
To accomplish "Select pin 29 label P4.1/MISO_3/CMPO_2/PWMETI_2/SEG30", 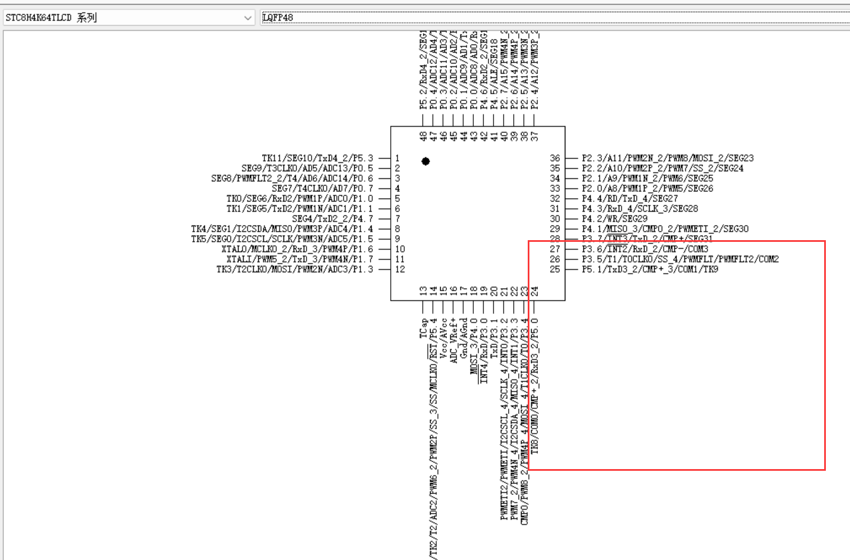I will click(x=665, y=229).
